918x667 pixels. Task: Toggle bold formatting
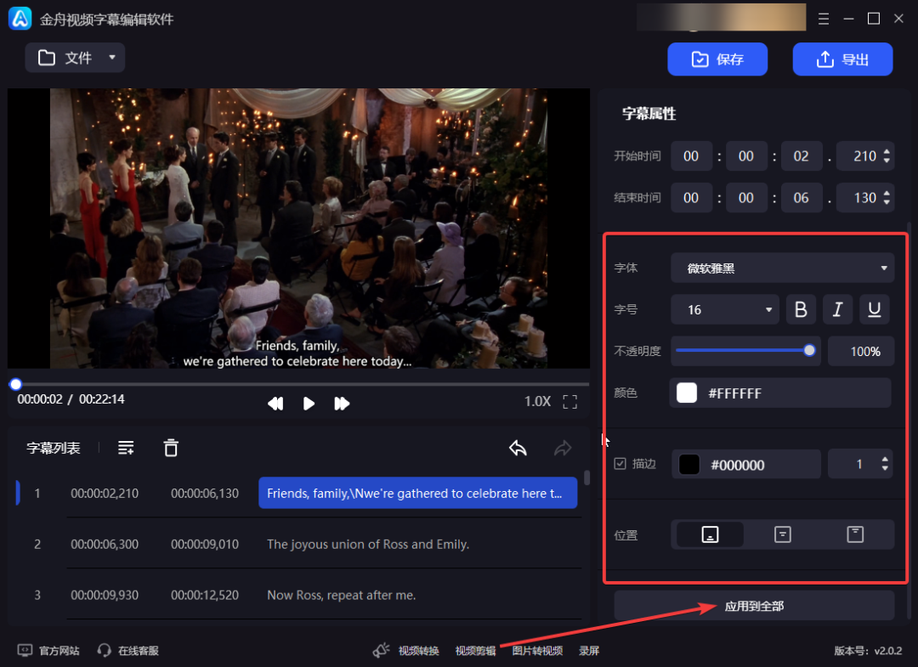coord(801,309)
